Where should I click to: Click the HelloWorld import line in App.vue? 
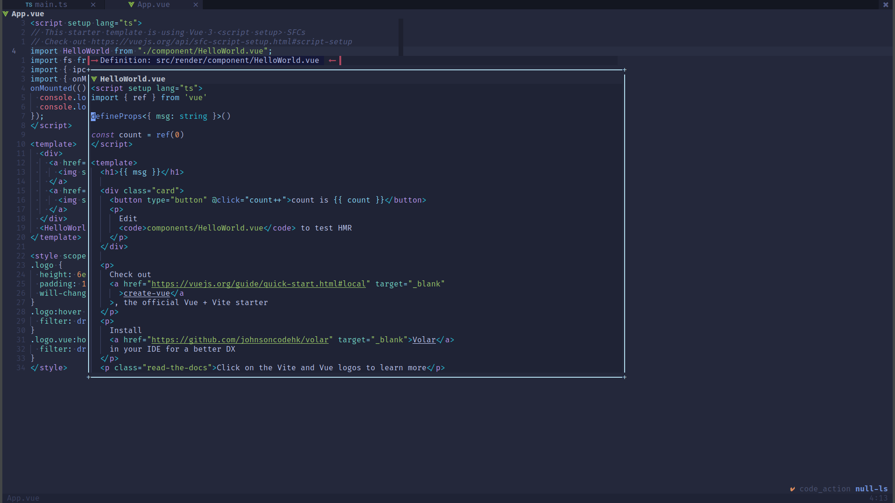click(151, 51)
